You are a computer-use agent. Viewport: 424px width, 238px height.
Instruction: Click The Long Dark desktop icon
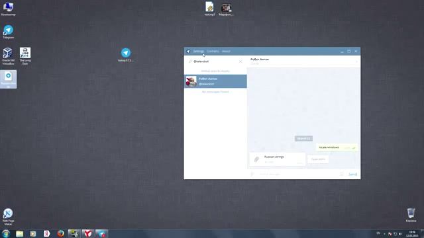click(25, 56)
